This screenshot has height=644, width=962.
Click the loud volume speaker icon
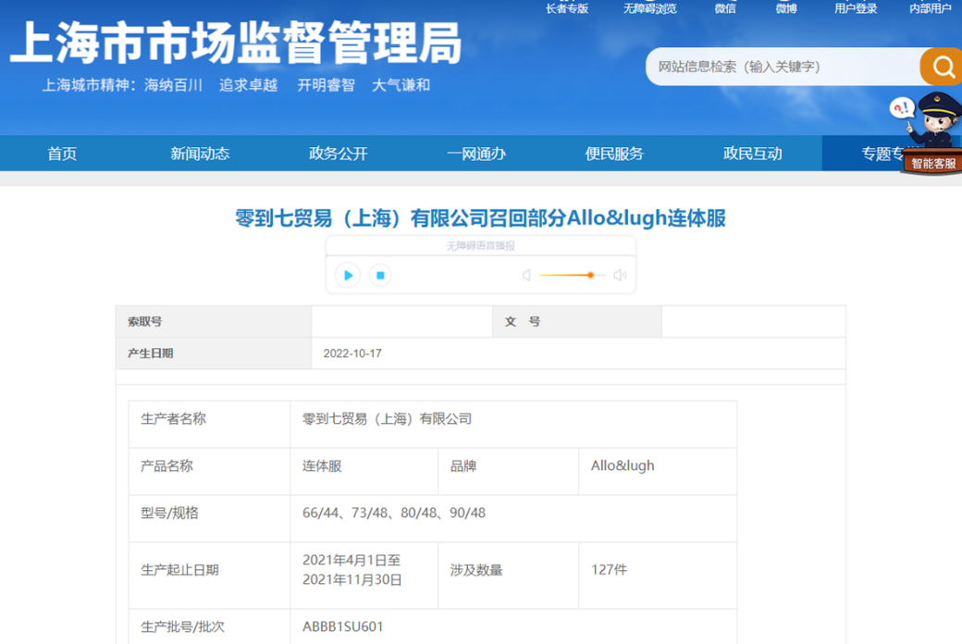620,275
